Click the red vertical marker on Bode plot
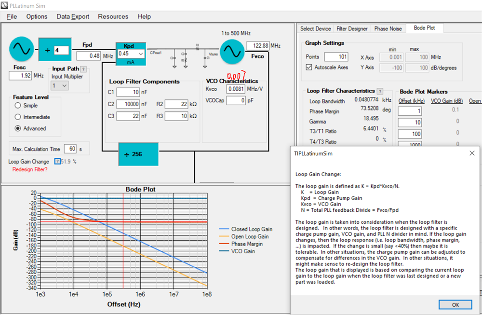482x315 pixels. pos(123,241)
